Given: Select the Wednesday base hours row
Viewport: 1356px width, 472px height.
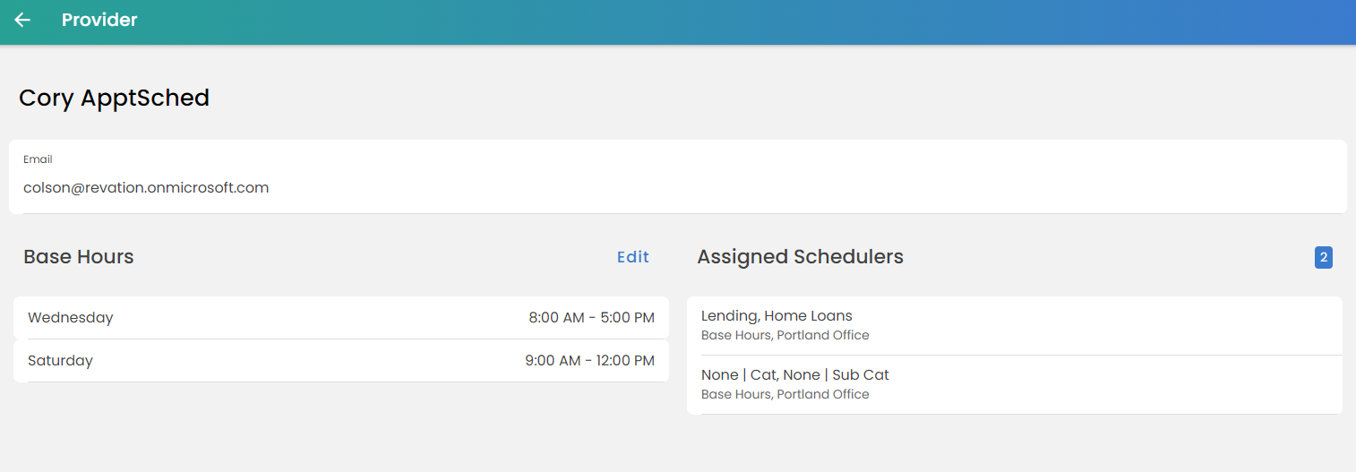Looking at the screenshot, I should point(340,318).
